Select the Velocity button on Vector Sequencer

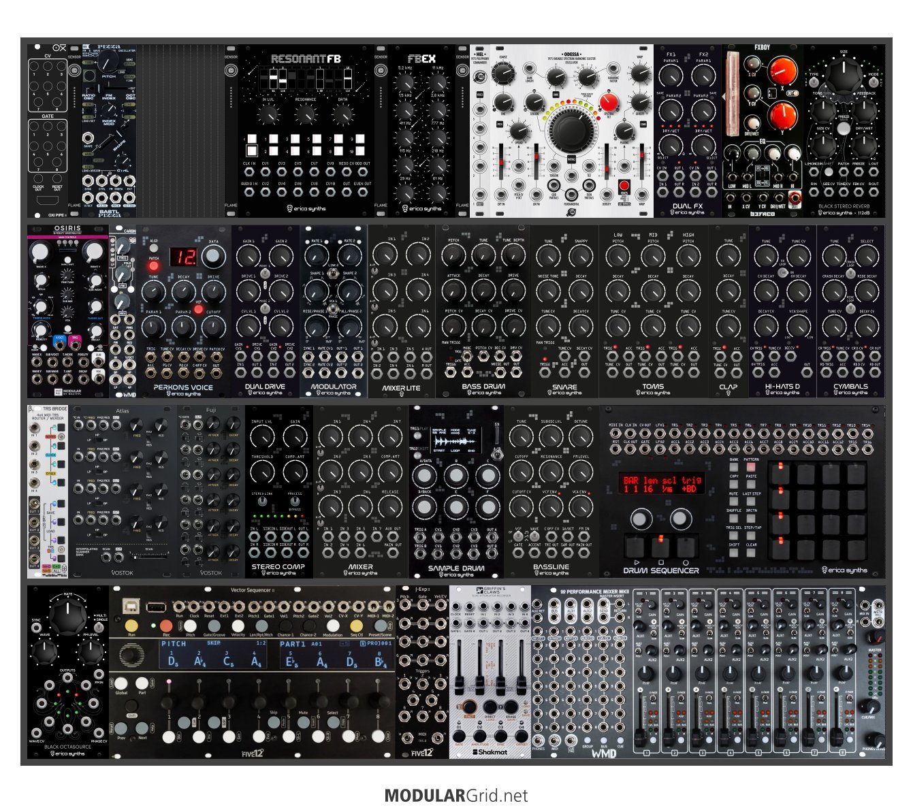[x=238, y=625]
